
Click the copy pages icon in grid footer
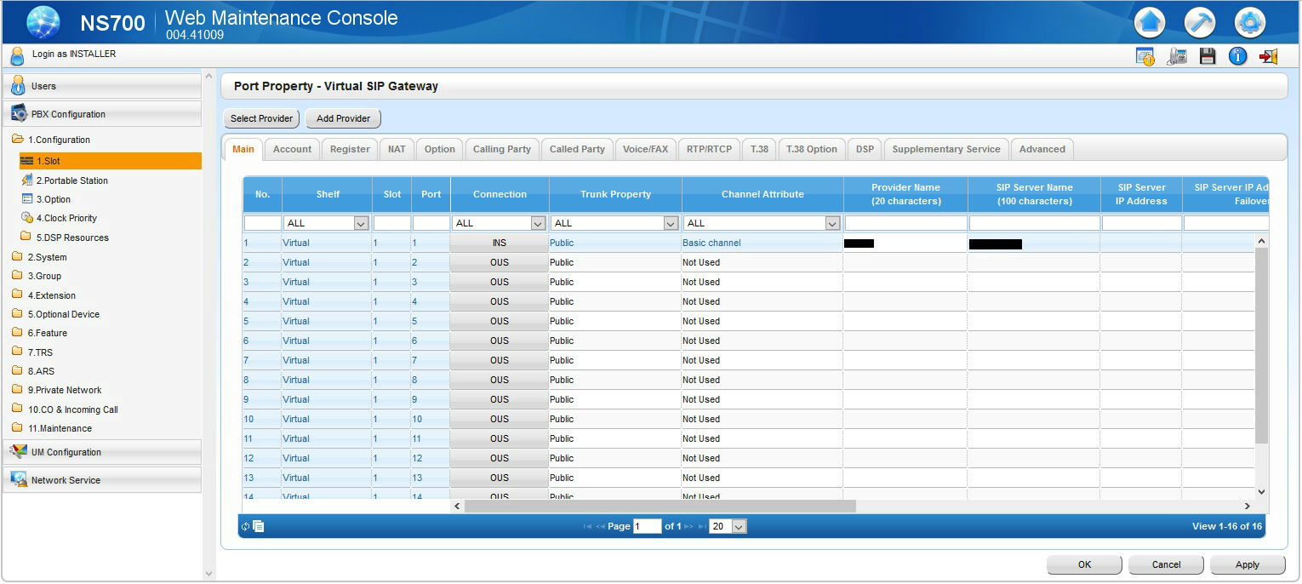point(258,526)
